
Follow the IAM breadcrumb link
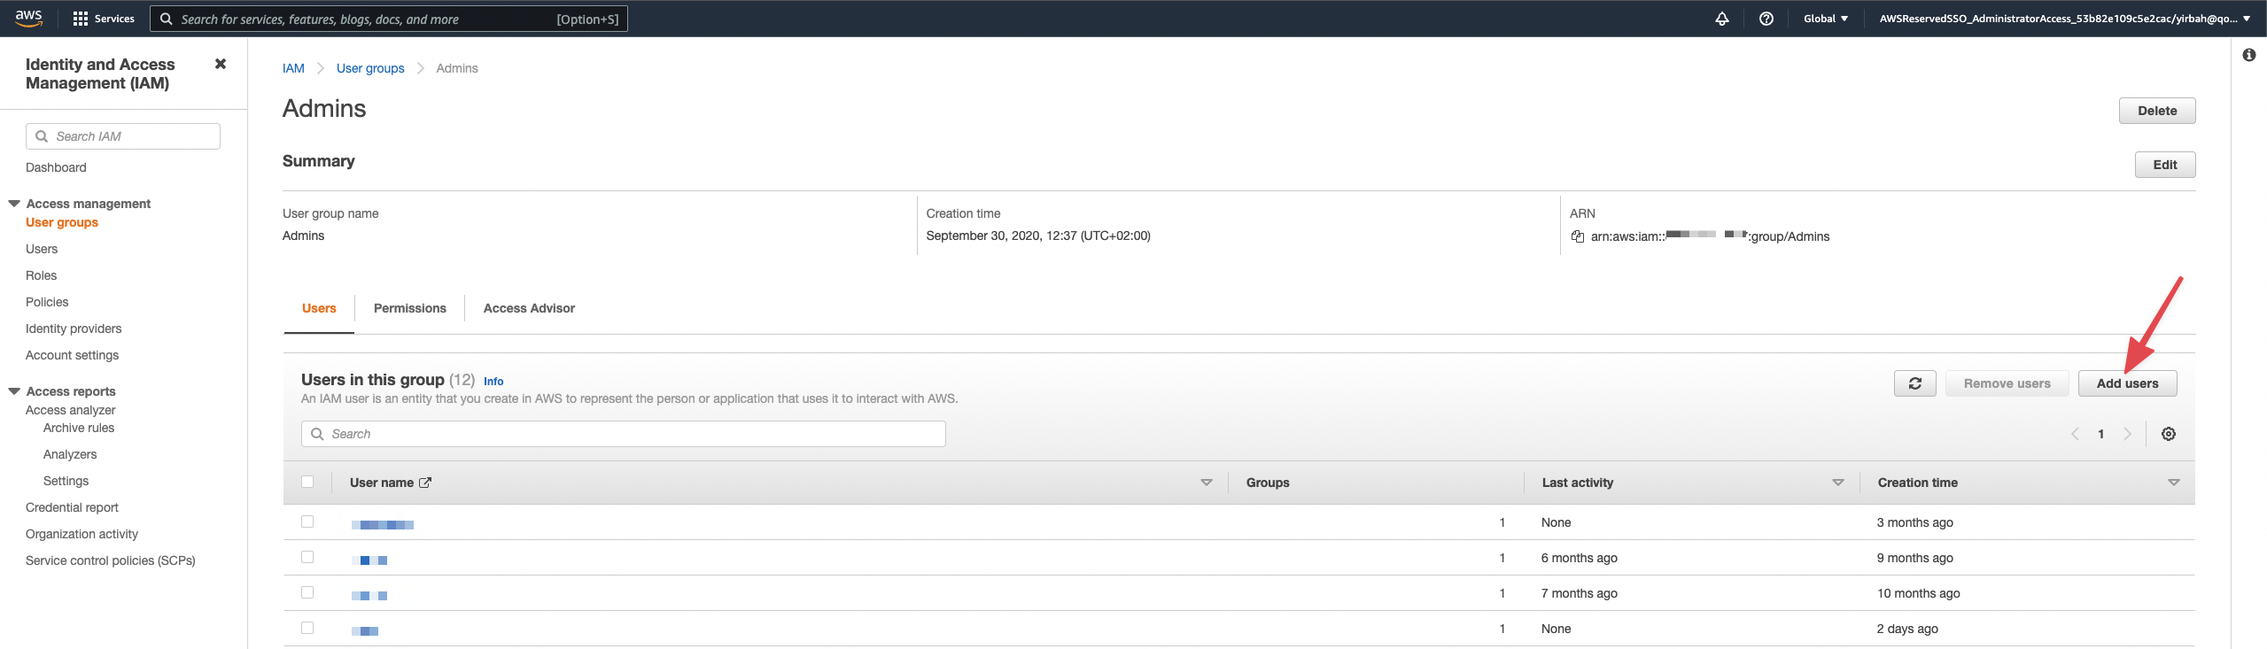pyautogui.click(x=293, y=68)
